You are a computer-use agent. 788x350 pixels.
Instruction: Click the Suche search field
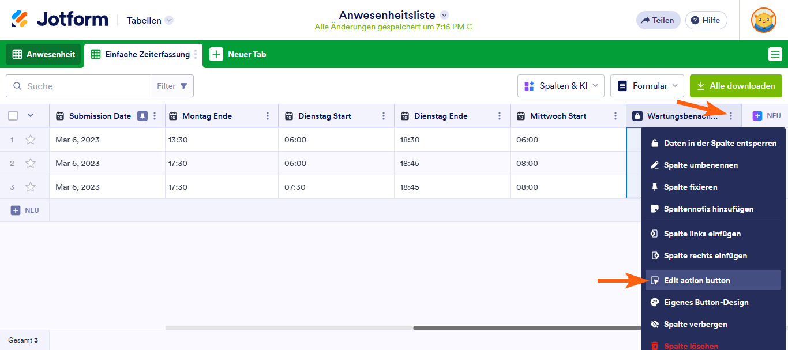pyautogui.click(x=78, y=86)
